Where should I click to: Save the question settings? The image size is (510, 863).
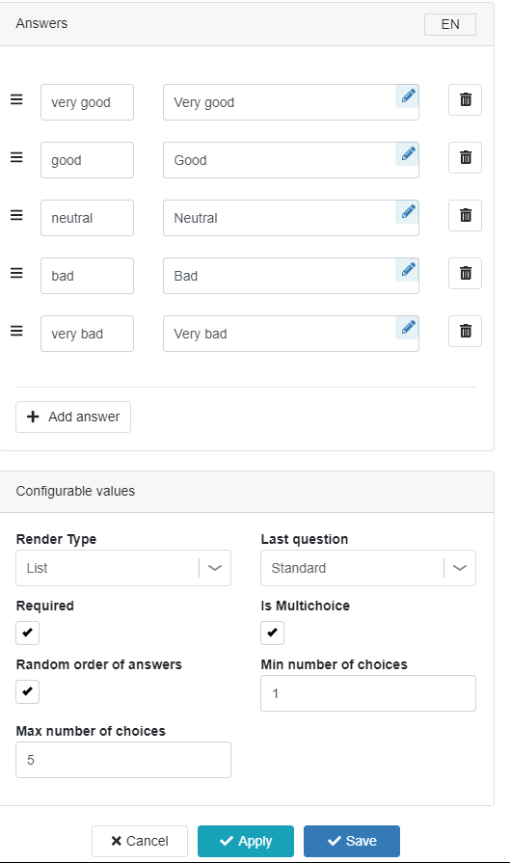[352, 841]
